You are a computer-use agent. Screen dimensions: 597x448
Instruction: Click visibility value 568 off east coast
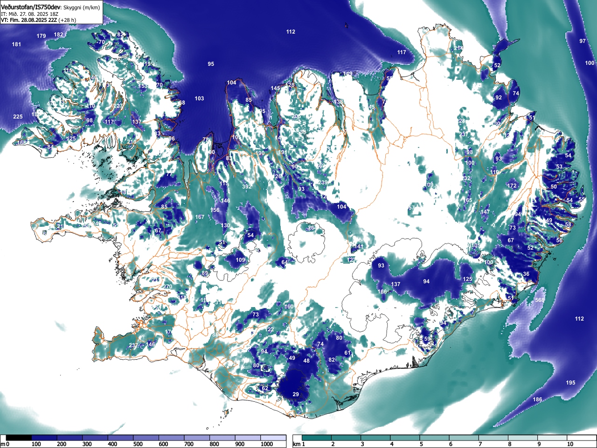[540, 300]
